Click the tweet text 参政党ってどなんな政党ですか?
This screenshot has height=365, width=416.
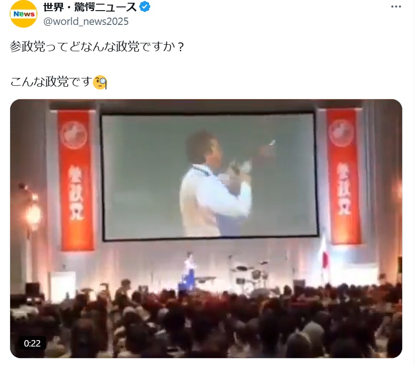click(x=97, y=47)
